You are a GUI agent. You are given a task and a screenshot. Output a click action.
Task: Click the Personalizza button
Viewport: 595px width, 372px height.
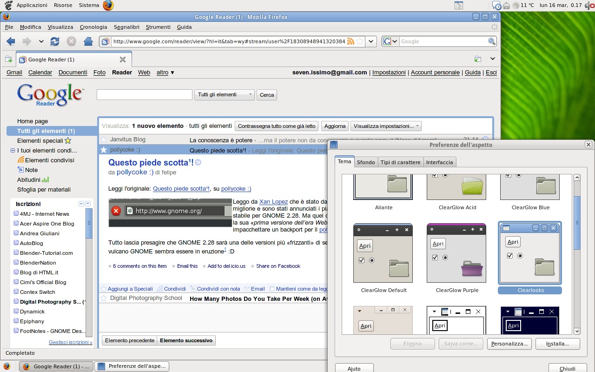pos(509,344)
